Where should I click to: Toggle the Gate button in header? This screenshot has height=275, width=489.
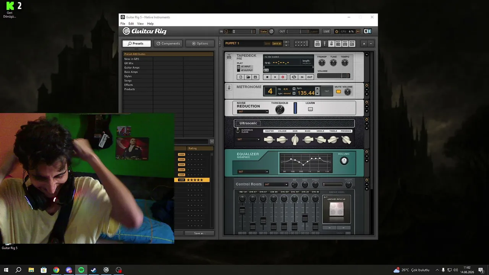tap(264, 31)
